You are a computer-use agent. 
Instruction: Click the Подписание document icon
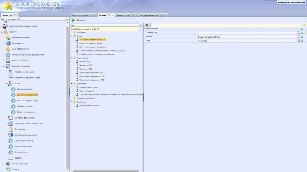(x=10, y=129)
